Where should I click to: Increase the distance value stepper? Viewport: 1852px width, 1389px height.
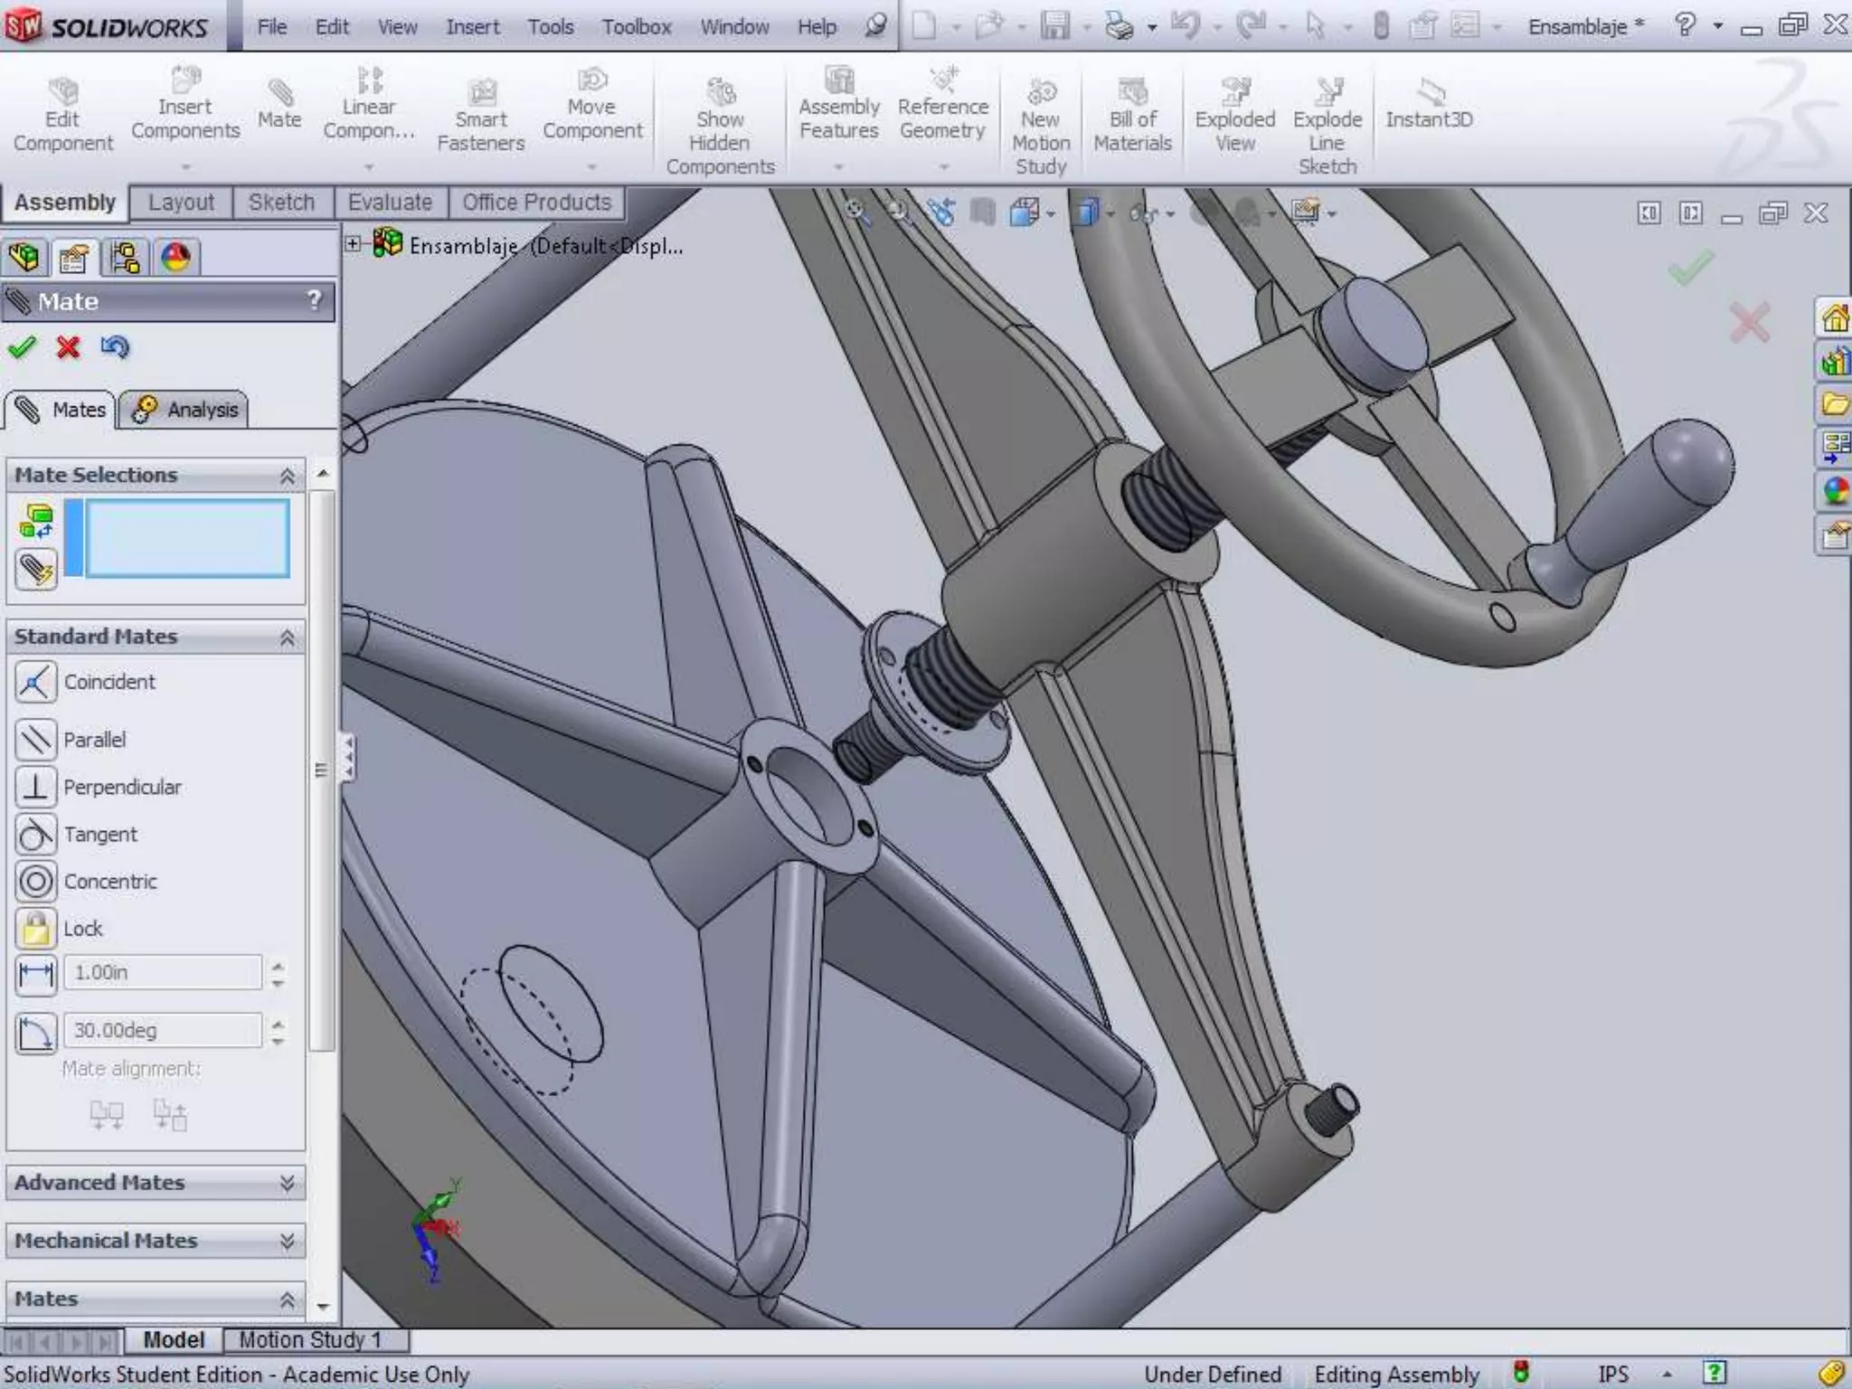[x=278, y=966]
